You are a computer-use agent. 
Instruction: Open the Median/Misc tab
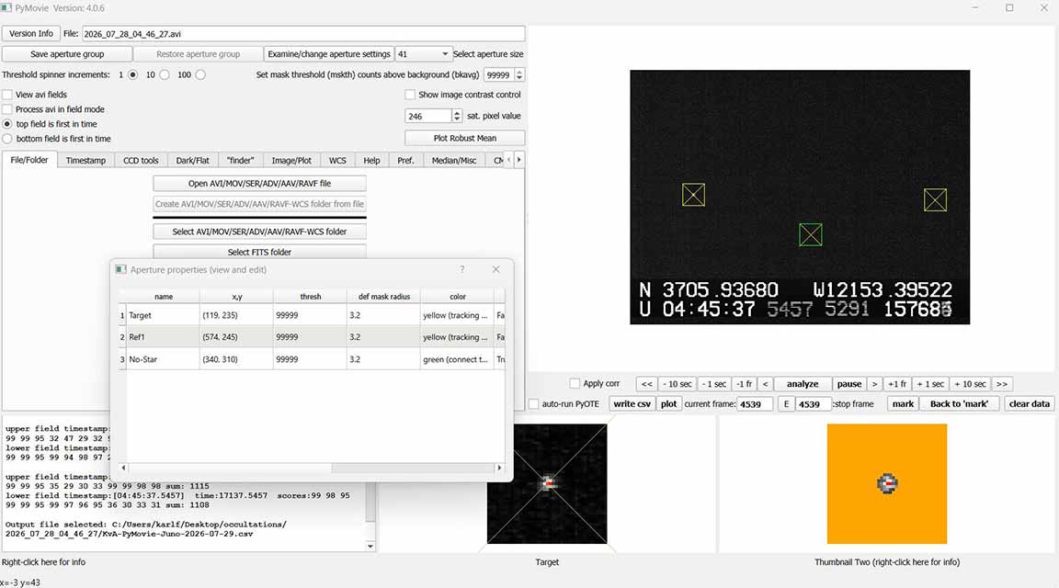[454, 161]
